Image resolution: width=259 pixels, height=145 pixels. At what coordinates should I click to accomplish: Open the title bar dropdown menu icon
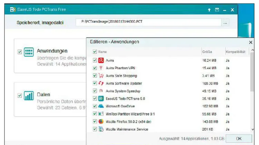(x=217, y=10)
